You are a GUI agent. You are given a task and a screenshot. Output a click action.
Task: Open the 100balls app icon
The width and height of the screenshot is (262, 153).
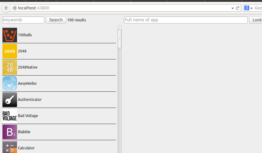[10, 35]
